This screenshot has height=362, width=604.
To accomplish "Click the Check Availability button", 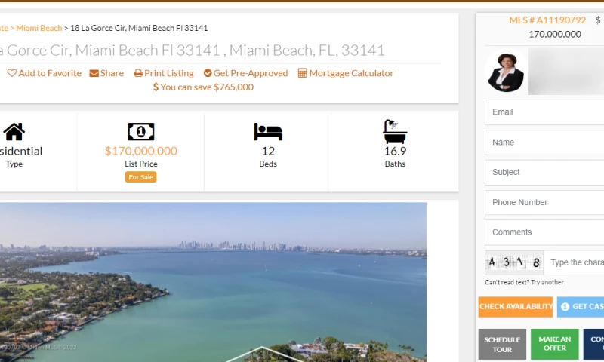I will click(x=516, y=307).
